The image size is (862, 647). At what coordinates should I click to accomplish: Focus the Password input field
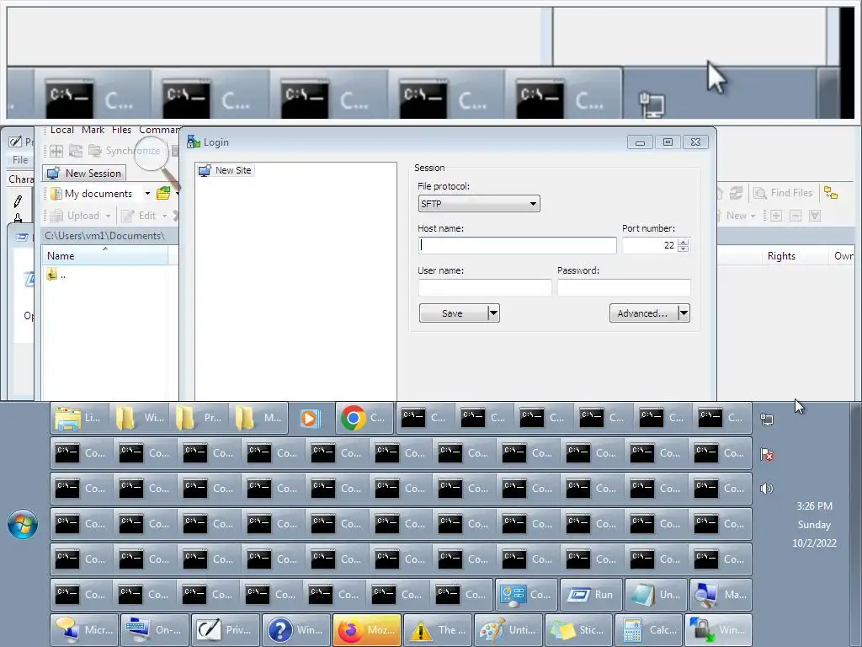[x=624, y=287]
